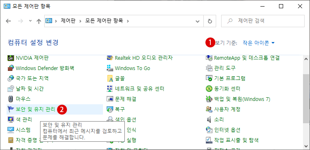Expand the address bar history chevron
Screen dimensions: 310x150
point(197,21)
